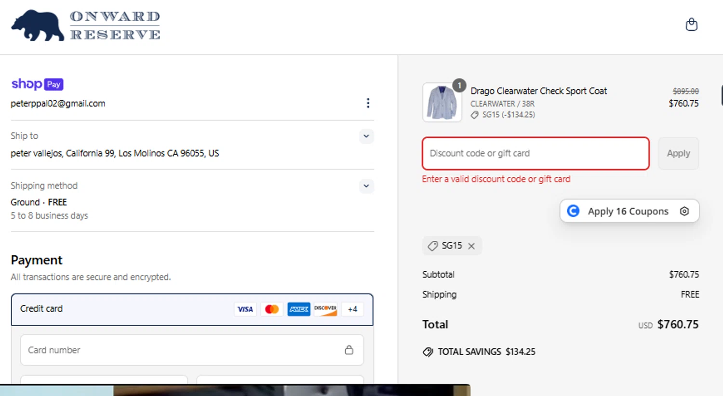Select the Credit card payment option

pyautogui.click(x=192, y=309)
